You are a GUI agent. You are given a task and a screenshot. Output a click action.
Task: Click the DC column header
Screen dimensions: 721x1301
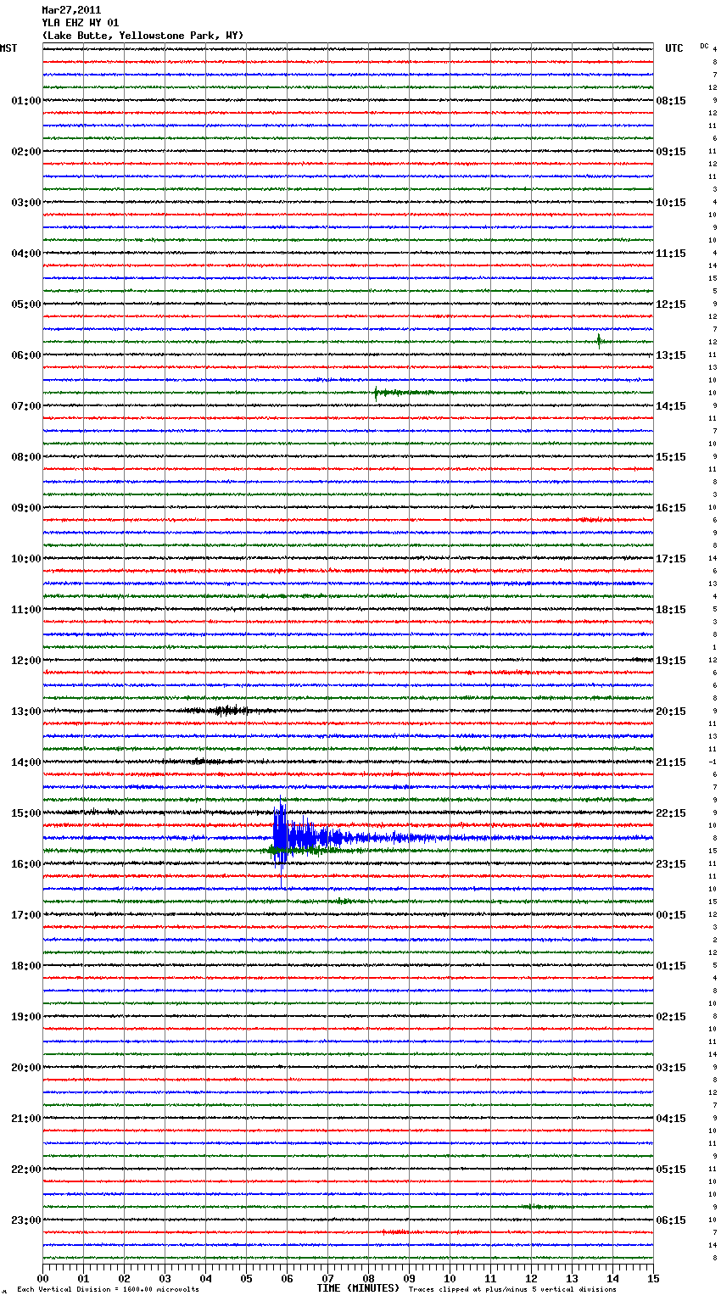coord(704,46)
